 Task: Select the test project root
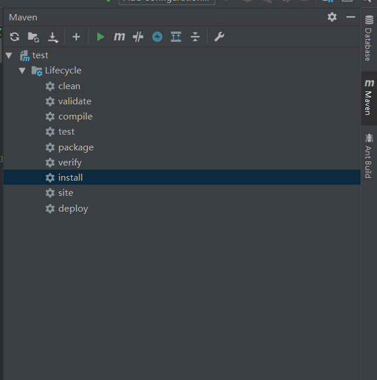coord(182,55)
